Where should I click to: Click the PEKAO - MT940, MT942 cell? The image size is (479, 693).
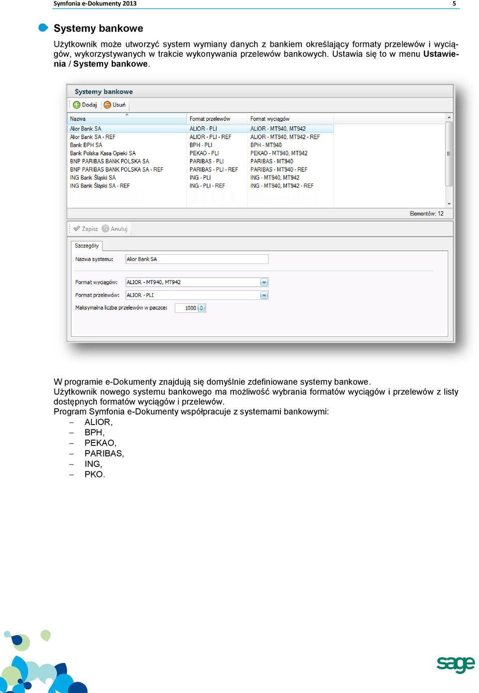279,153
